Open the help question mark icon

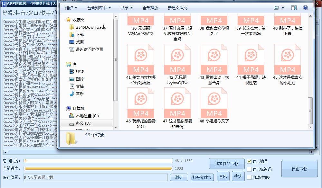[x=305, y=8]
